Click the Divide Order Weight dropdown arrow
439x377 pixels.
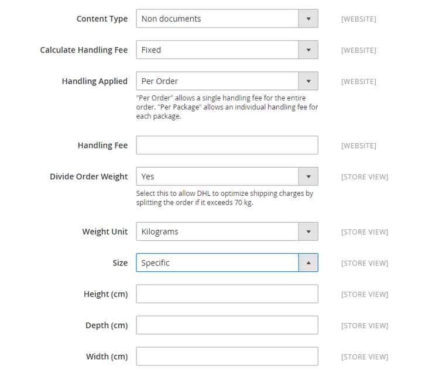pos(308,177)
